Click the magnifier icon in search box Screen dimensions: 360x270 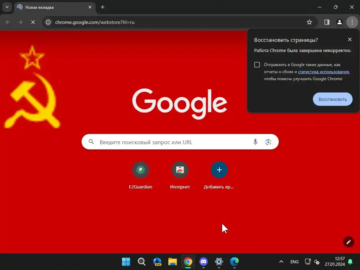[91, 142]
